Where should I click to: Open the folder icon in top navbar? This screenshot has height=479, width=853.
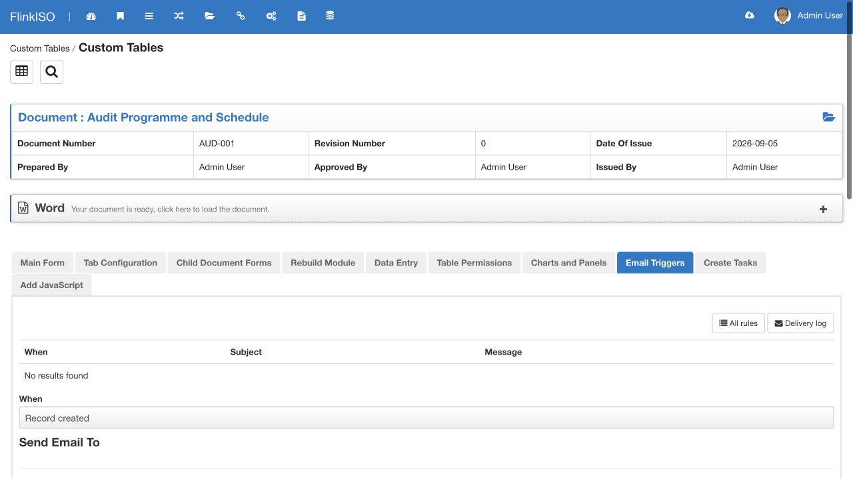click(x=209, y=16)
